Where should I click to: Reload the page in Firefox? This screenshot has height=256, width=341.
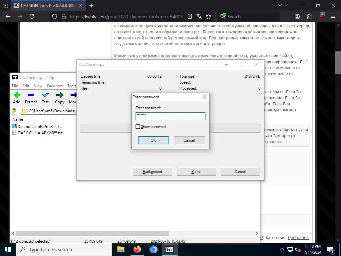[32, 17]
